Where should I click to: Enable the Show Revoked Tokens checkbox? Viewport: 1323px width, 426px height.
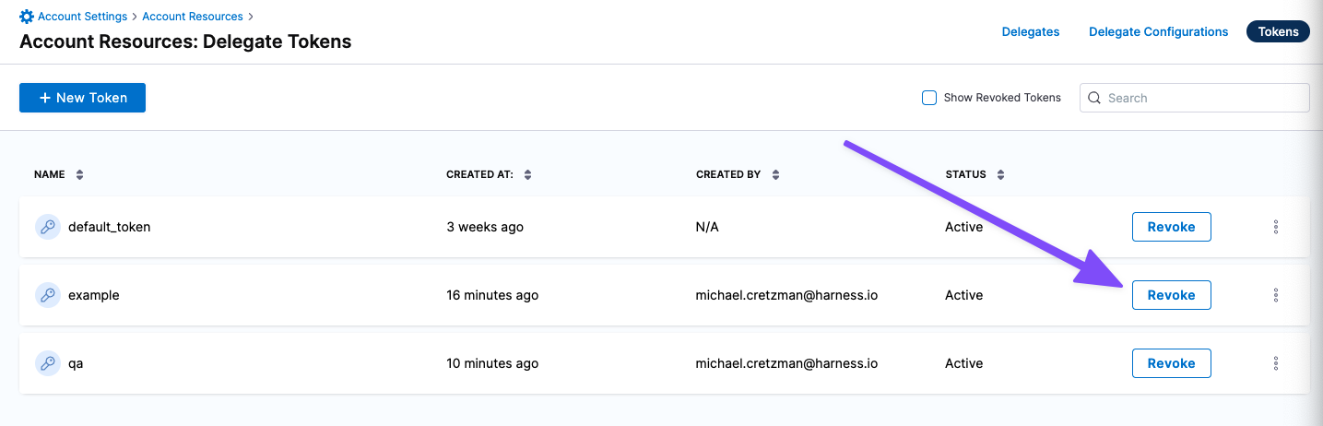coord(929,98)
